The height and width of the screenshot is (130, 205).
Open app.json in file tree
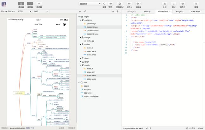point(87,90)
